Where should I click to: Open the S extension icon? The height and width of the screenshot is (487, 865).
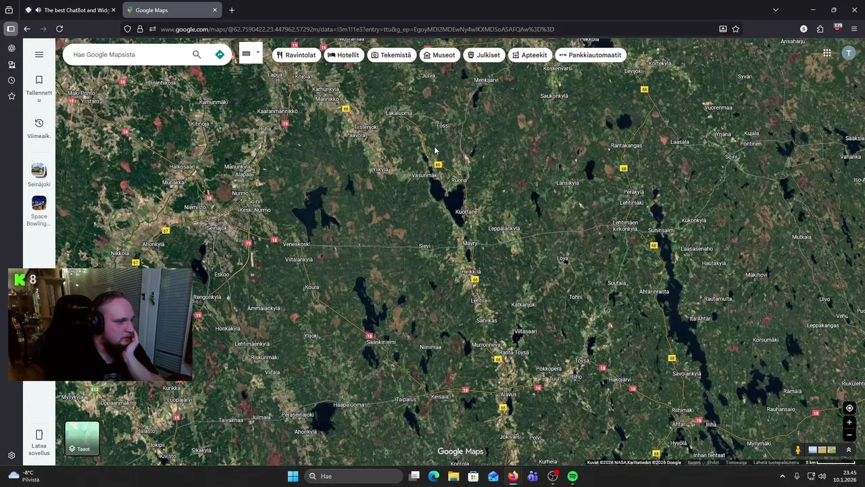(804, 29)
